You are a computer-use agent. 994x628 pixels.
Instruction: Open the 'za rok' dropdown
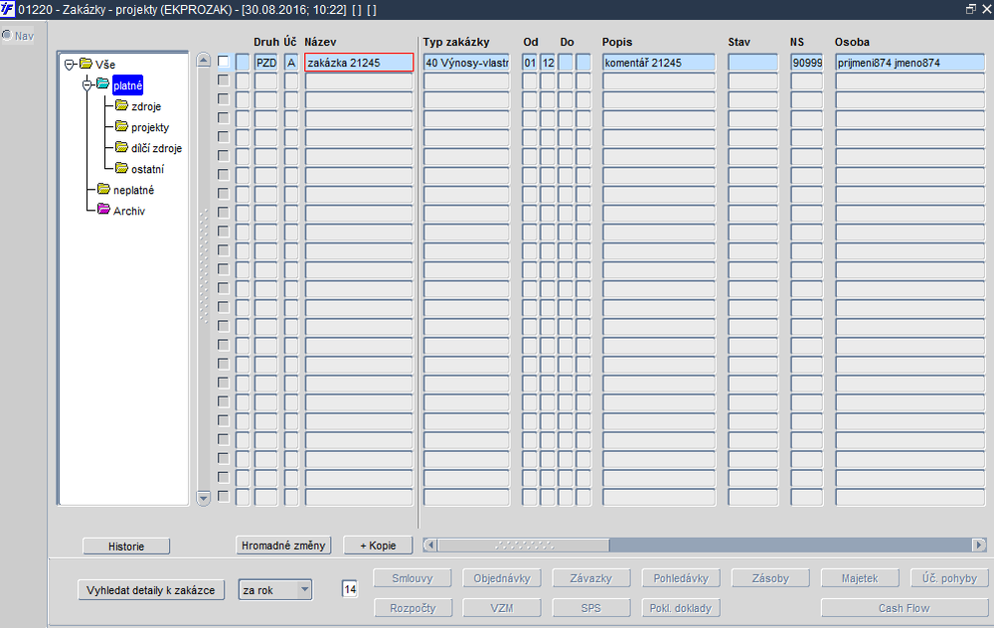[x=304, y=589]
